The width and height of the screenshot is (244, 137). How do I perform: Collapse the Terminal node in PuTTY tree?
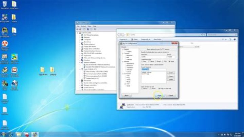point(123,53)
